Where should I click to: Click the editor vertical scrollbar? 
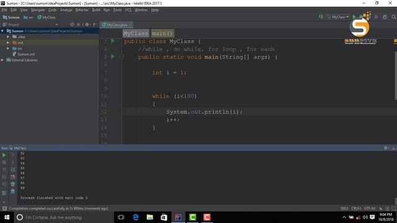tap(396, 76)
